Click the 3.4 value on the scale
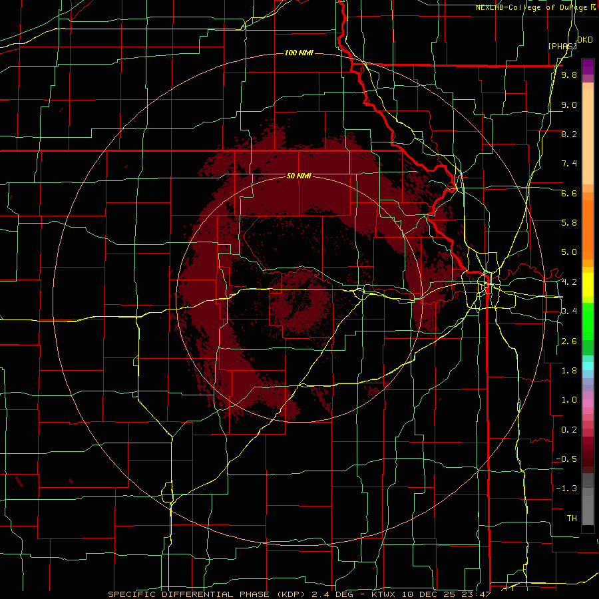The image size is (599, 599). pyautogui.click(x=569, y=311)
